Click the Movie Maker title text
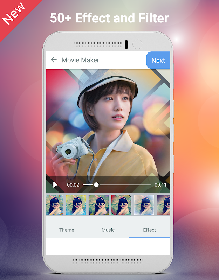 80,60
